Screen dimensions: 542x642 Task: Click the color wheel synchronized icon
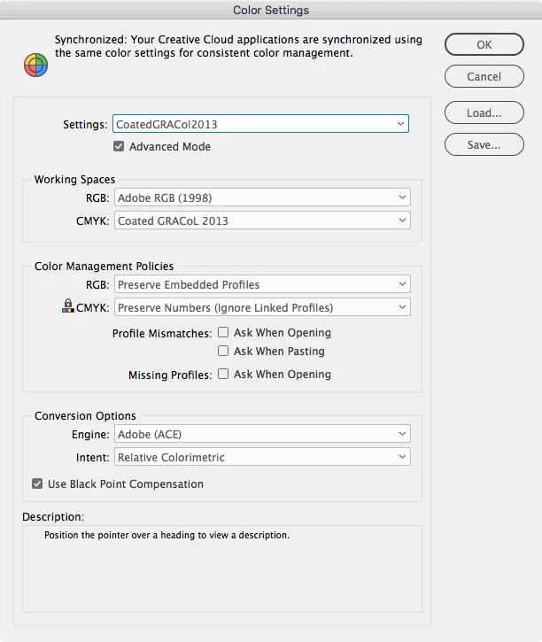click(x=35, y=66)
